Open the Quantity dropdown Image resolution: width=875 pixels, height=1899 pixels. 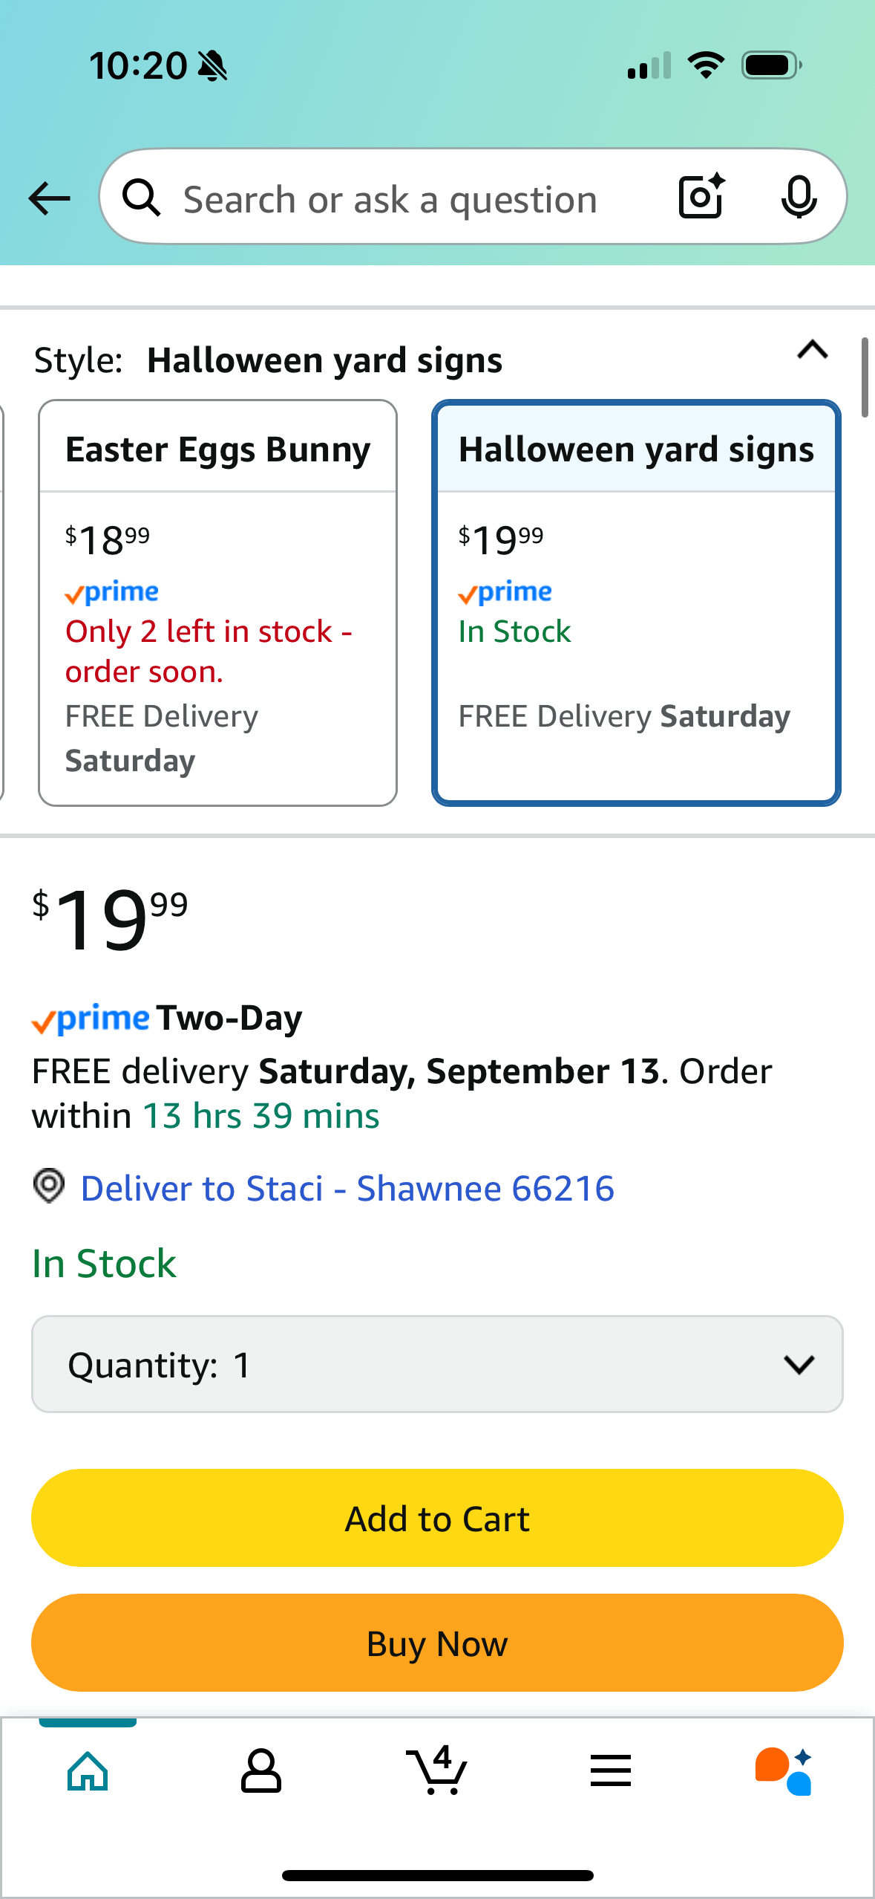[437, 1364]
